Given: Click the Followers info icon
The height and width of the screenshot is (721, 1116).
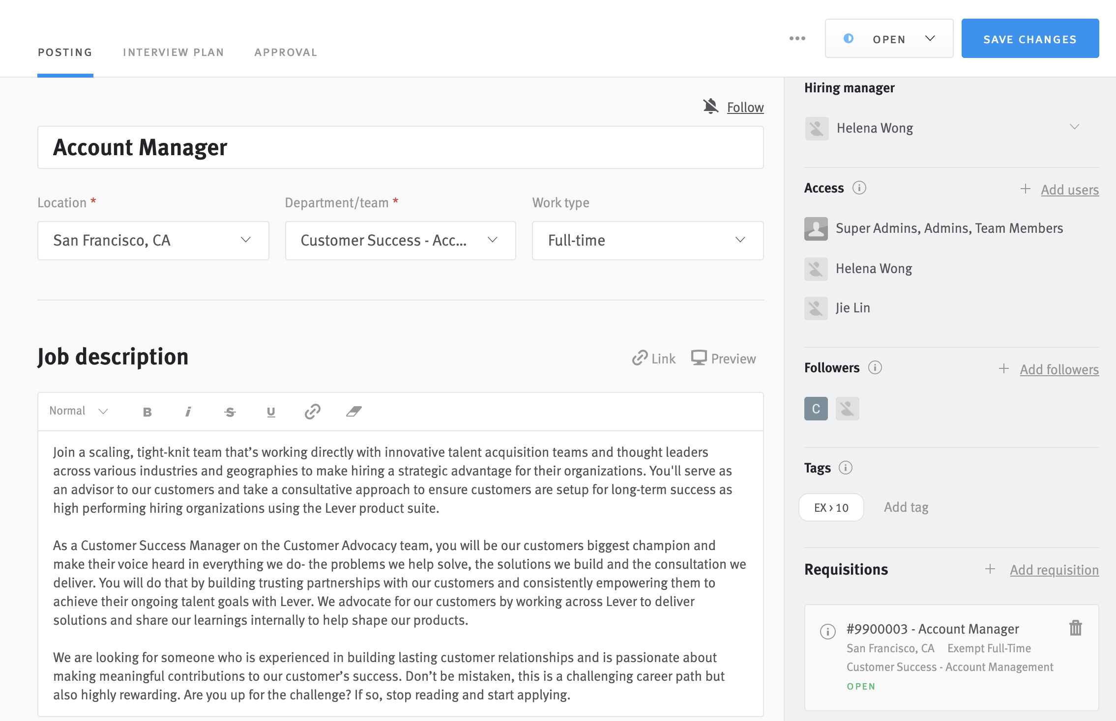Looking at the screenshot, I should tap(875, 367).
